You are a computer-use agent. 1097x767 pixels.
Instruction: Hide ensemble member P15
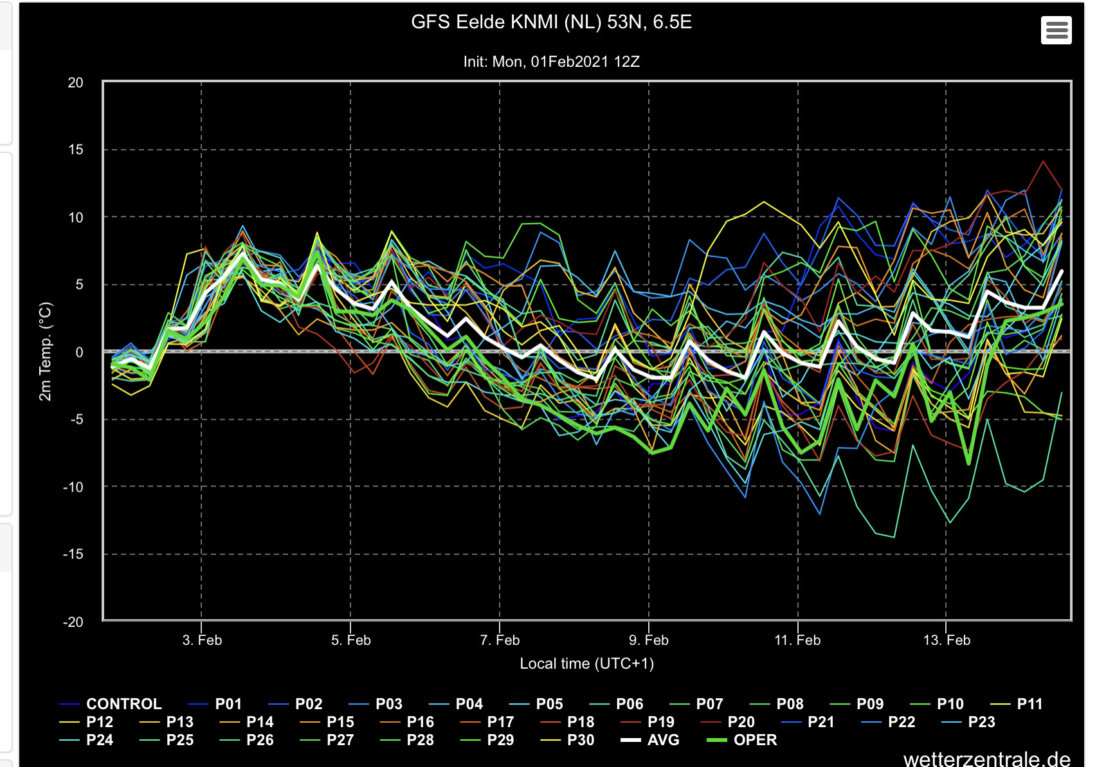point(327,722)
